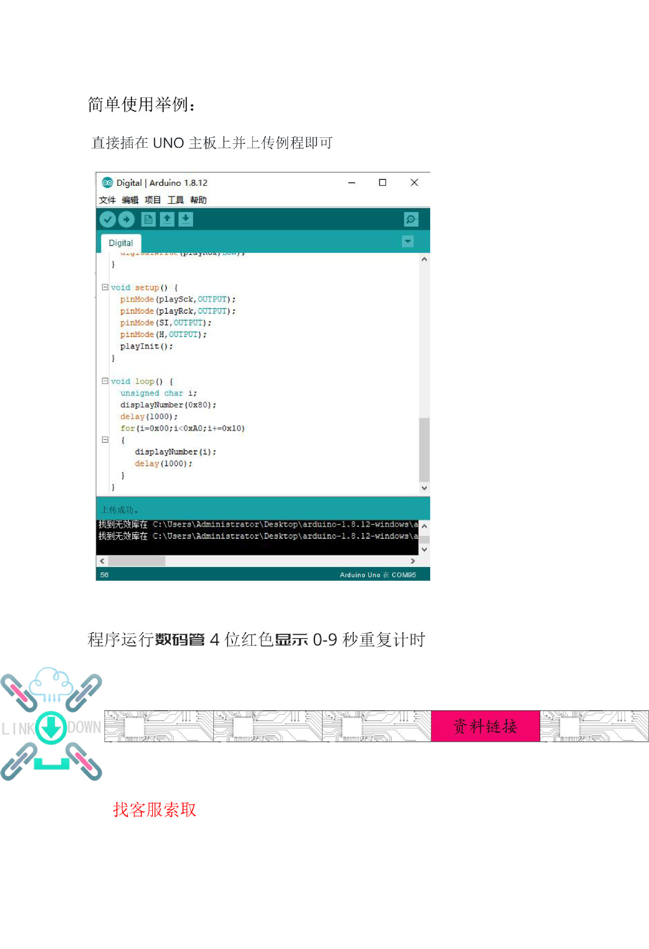
Task: Click the 'displayNumber(0x80);' line
Action: [x=168, y=405]
